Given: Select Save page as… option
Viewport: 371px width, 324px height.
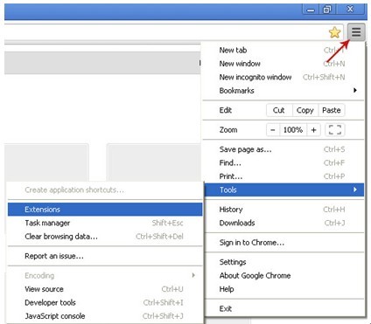Looking at the screenshot, I should tap(283, 149).
